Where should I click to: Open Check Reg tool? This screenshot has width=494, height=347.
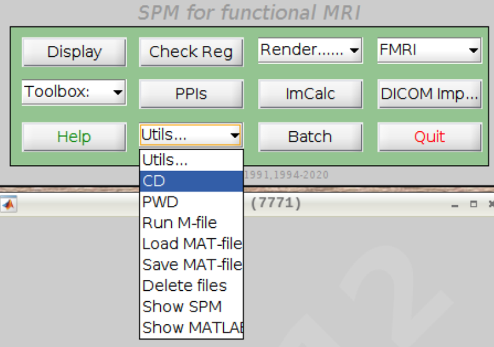[x=191, y=52]
